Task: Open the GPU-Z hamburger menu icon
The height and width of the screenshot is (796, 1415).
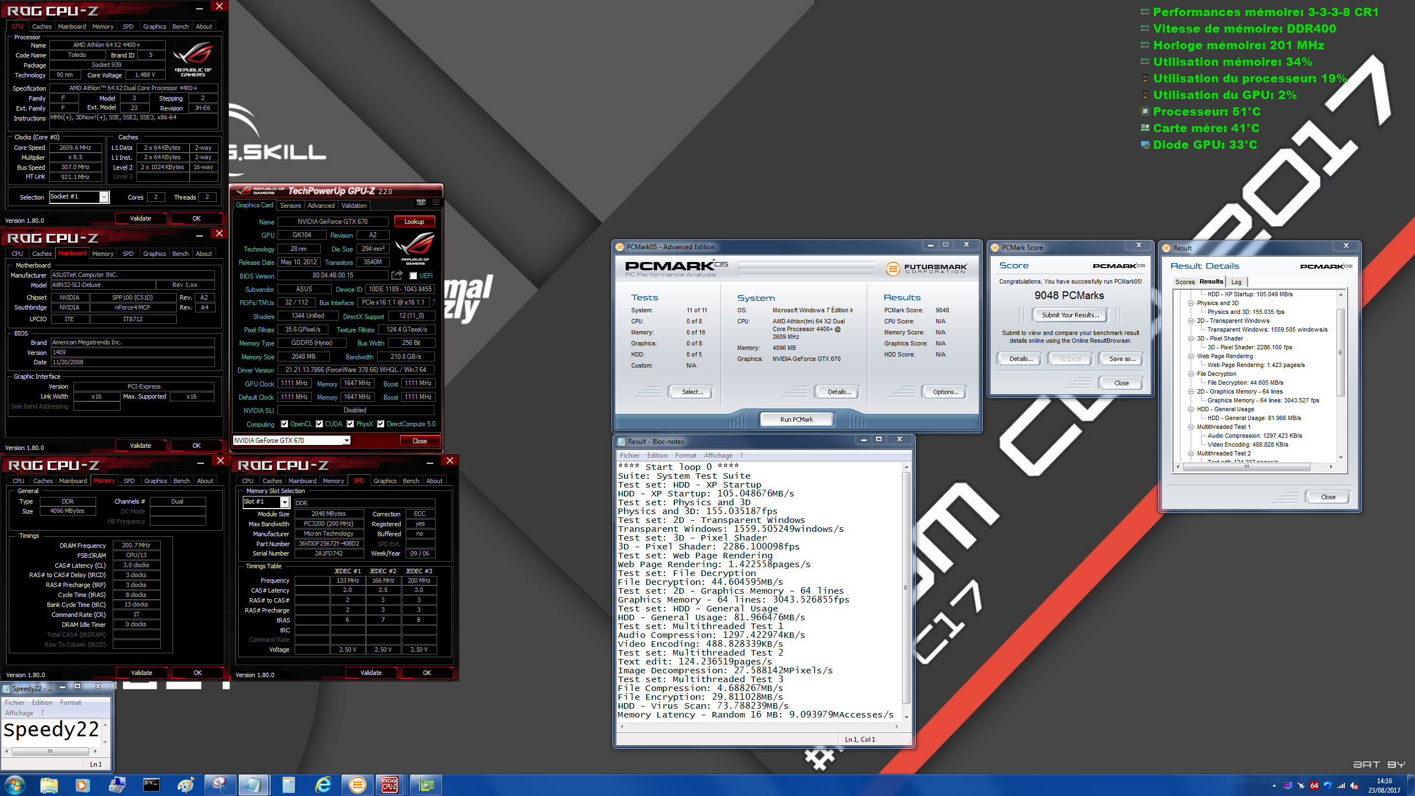Action: click(436, 202)
